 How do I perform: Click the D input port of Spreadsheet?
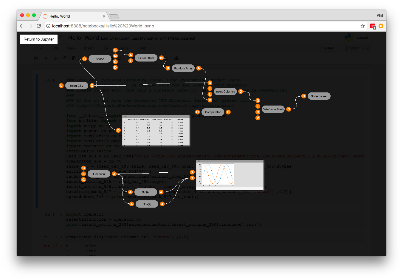click(x=304, y=96)
